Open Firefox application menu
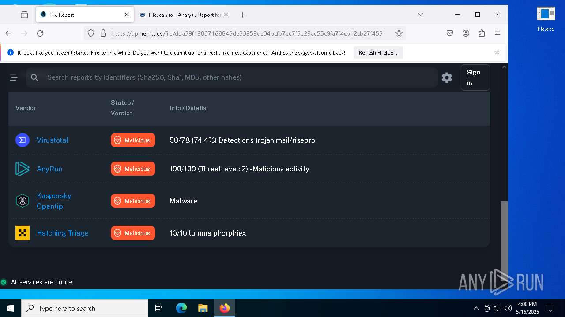This screenshot has height=317, width=565. click(497, 33)
